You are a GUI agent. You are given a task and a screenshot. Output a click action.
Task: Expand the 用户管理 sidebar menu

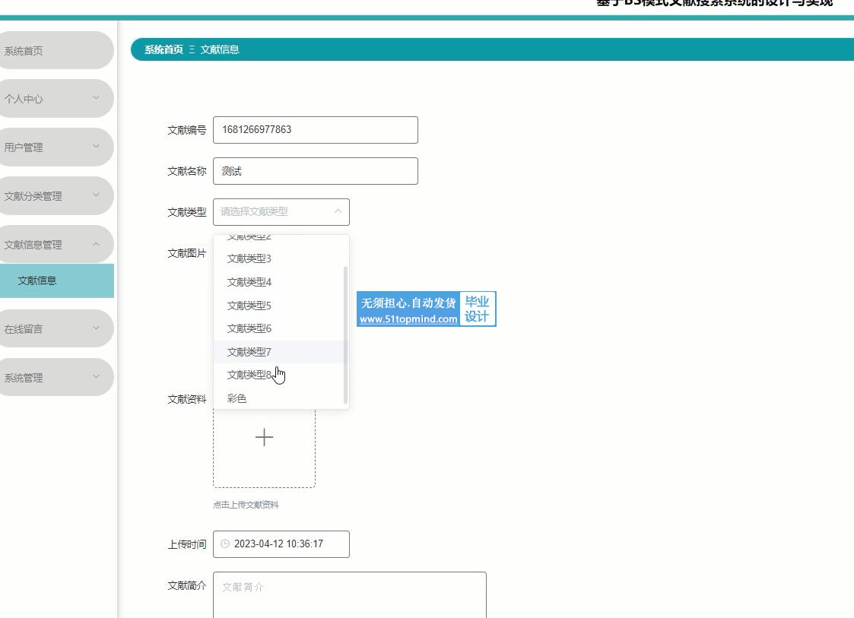tap(96, 147)
